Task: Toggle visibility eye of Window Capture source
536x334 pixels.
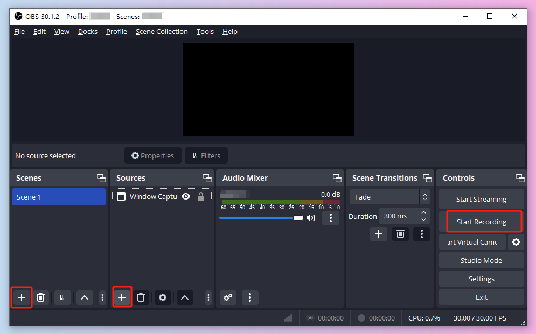Action: (186, 196)
